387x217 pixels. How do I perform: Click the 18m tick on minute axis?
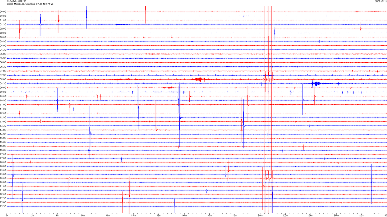(x=235, y=215)
